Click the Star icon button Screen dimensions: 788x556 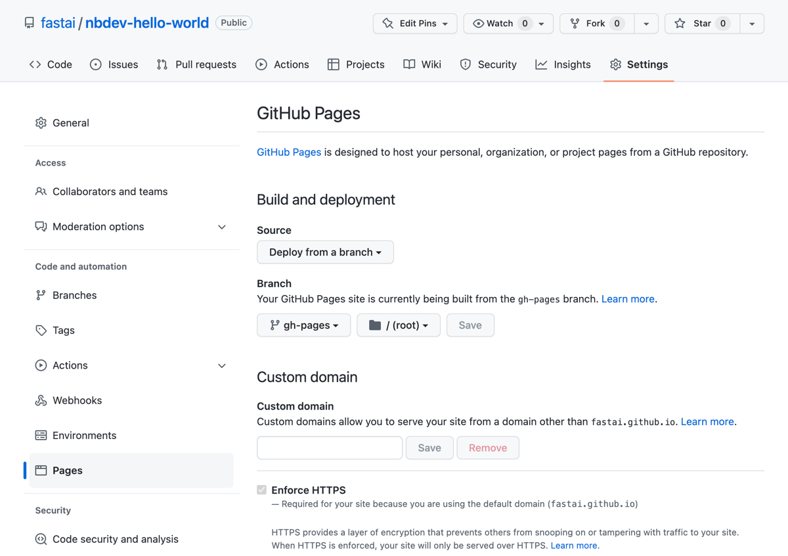coord(702,24)
